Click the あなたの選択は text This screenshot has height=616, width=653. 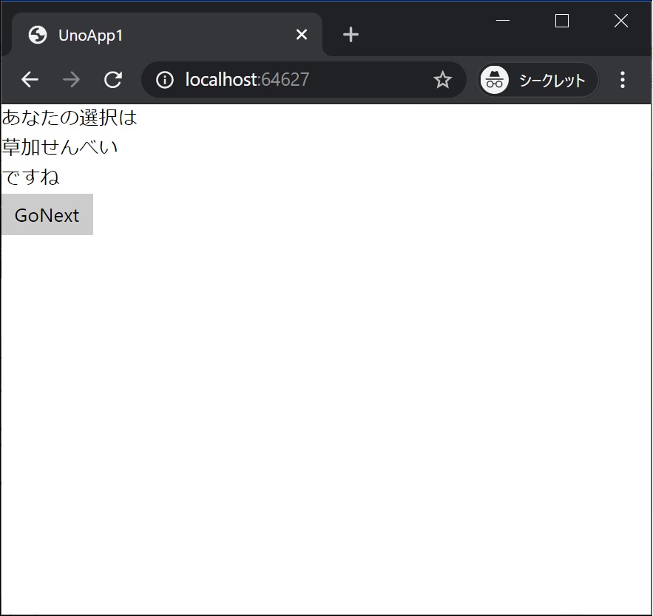click(68, 117)
